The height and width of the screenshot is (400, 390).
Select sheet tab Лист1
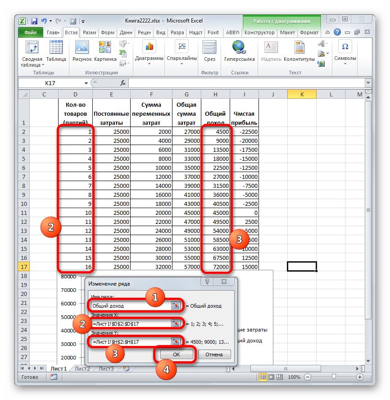click(x=59, y=368)
